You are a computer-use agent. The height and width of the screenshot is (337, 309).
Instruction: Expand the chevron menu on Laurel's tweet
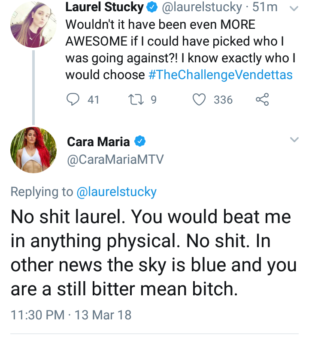pyautogui.click(x=294, y=9)
